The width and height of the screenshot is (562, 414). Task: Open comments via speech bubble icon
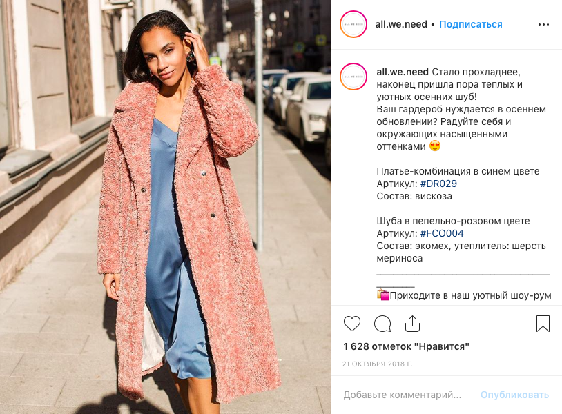pos(382,324)
